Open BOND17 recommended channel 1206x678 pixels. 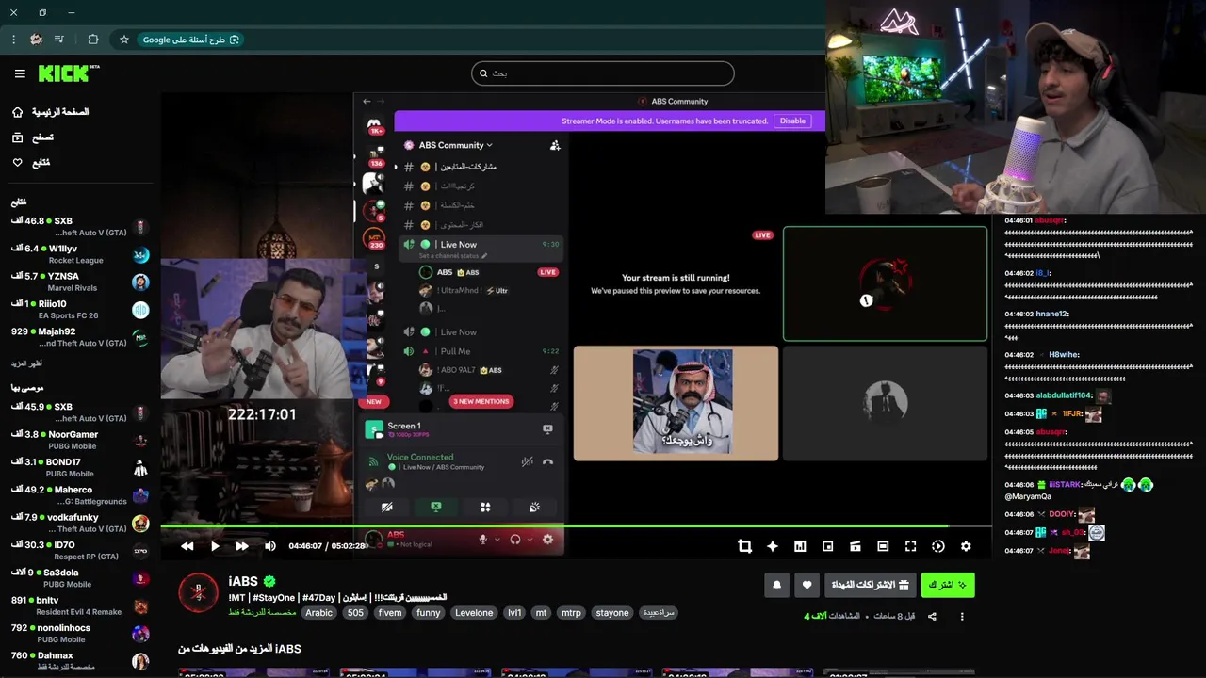(x=80, y=468)
